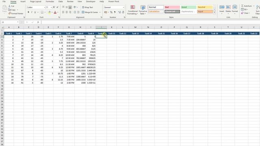Toggle Underline formatting
Viewport: 260px width, 146px height.
click(35, 12)
